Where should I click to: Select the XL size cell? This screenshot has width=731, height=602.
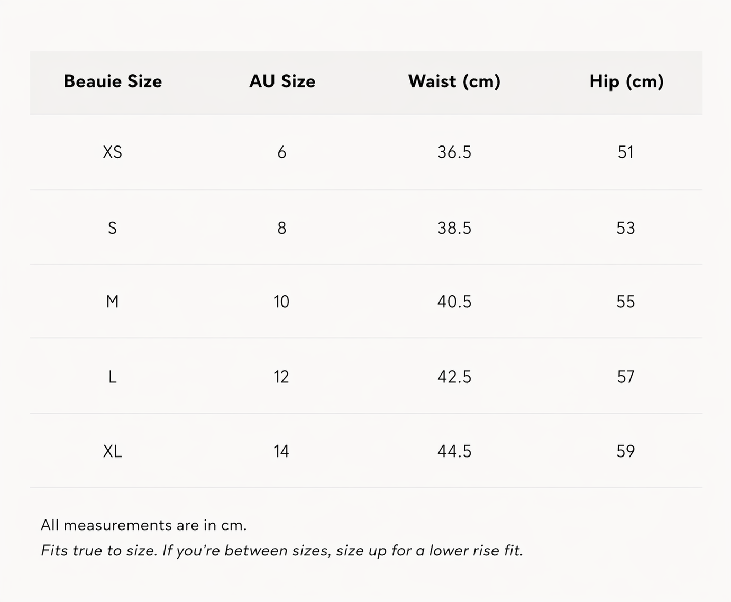112,451
